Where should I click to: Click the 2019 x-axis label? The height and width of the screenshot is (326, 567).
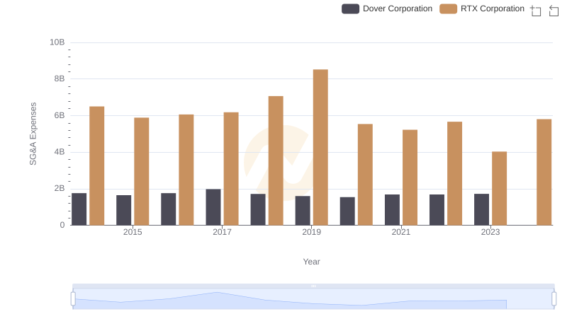point(311,232)
